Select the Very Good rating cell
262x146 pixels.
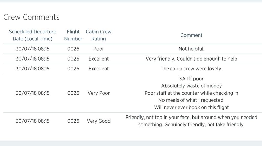[99, 121]
